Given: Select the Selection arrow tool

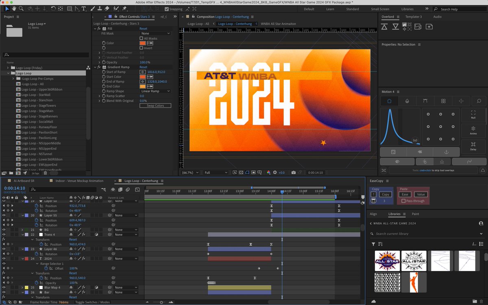Looking at the screenshot, I should click(7, 9).
